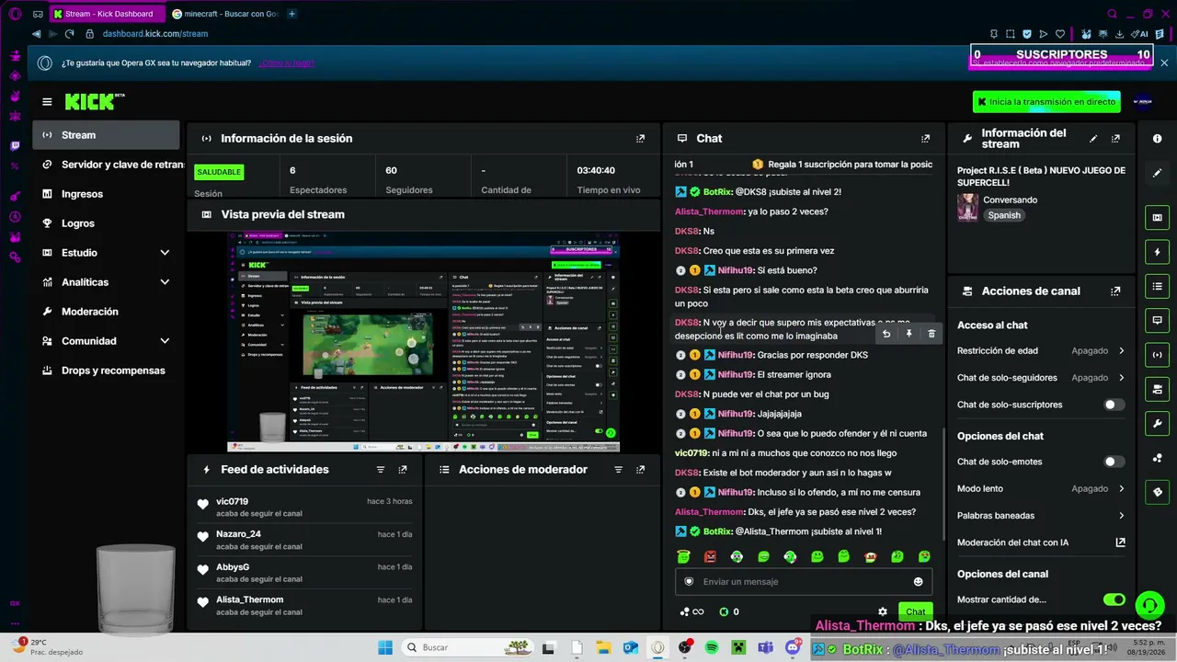Image resolution: width=1177 pixels, height=662 pixels.
Task: Click the stream preview thumbnail
Action: (423, 342)
